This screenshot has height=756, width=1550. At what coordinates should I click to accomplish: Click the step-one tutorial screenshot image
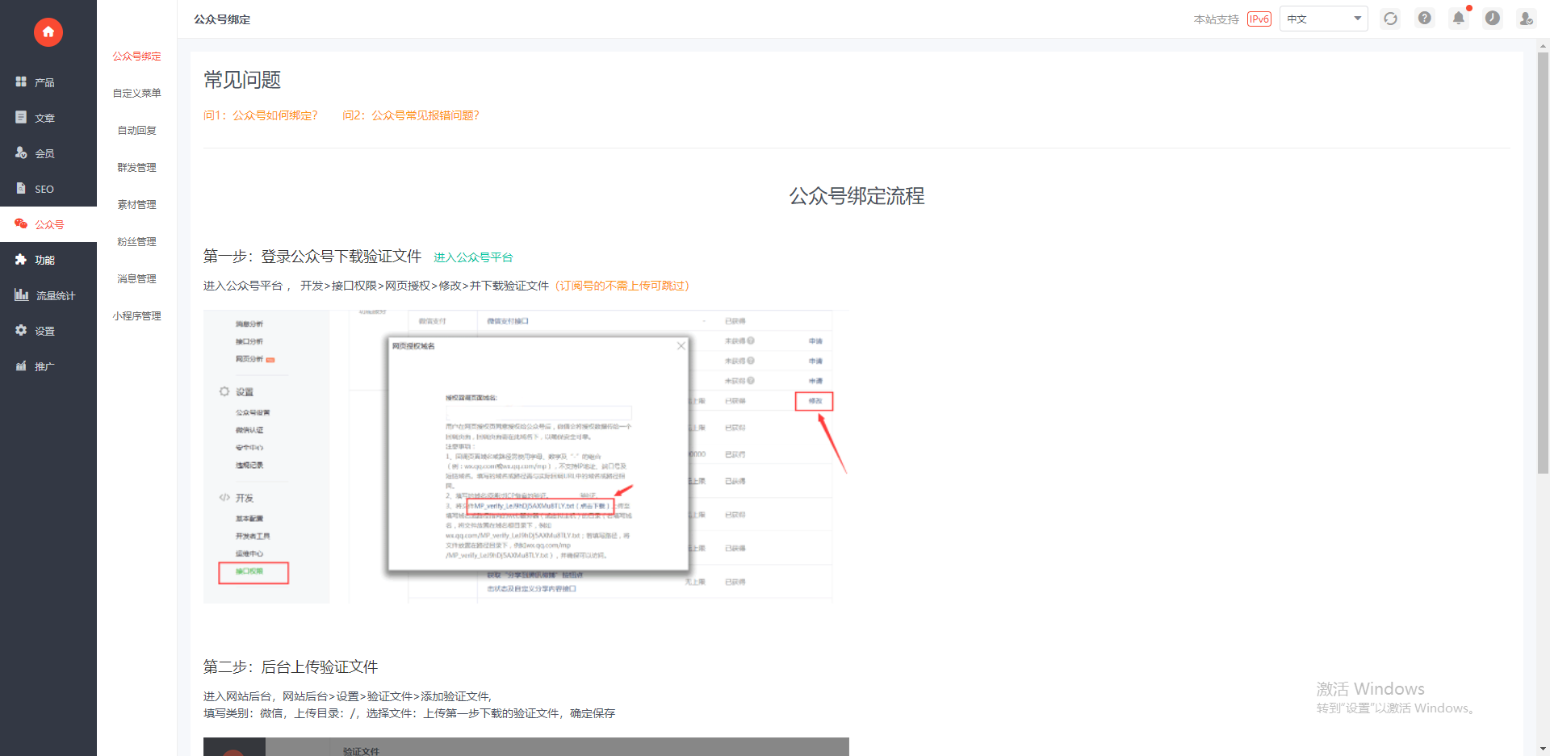pyautogui.click(x=526, y=457)
